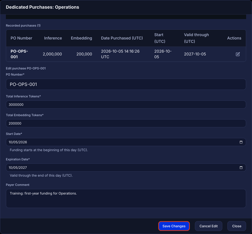This screenshot has height=234, width=252.
Task: Click the Expiration Date* label
Action: point(18,159)
